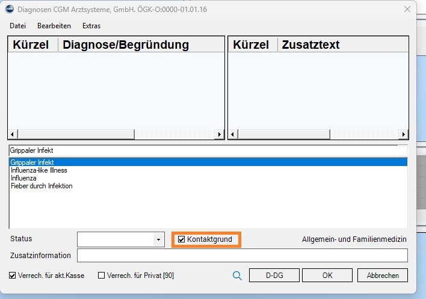Screen dimensions: 426x299
Task: Open the Datei menu
Action: click(18, 26)
